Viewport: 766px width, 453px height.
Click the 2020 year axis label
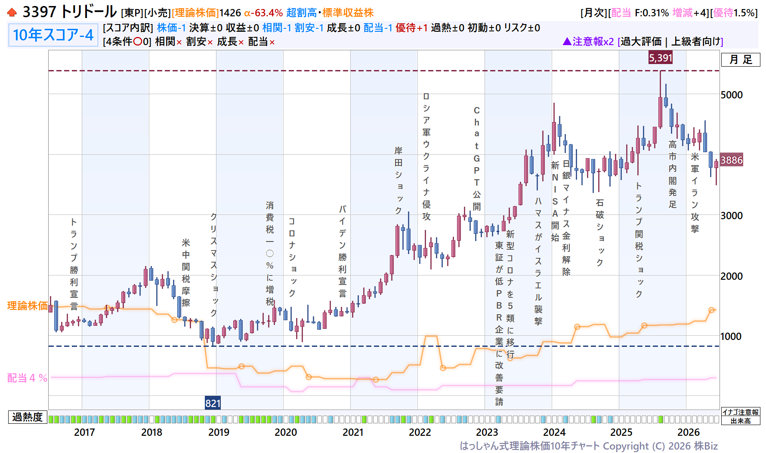click(x=286, y=432)
